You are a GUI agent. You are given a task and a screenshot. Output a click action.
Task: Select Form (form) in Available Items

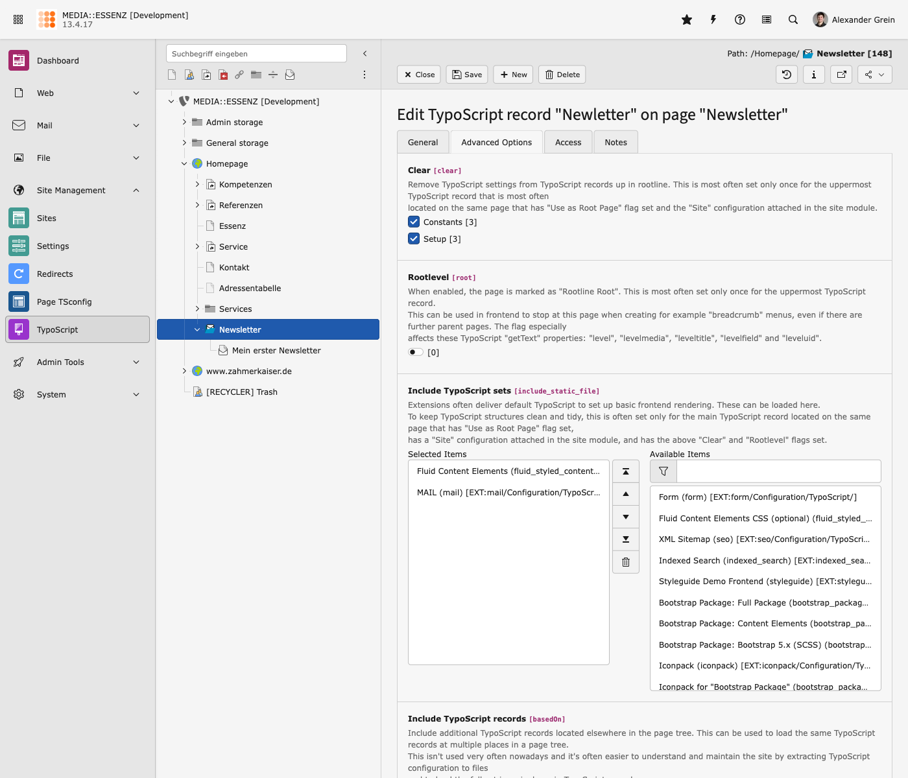758,497
